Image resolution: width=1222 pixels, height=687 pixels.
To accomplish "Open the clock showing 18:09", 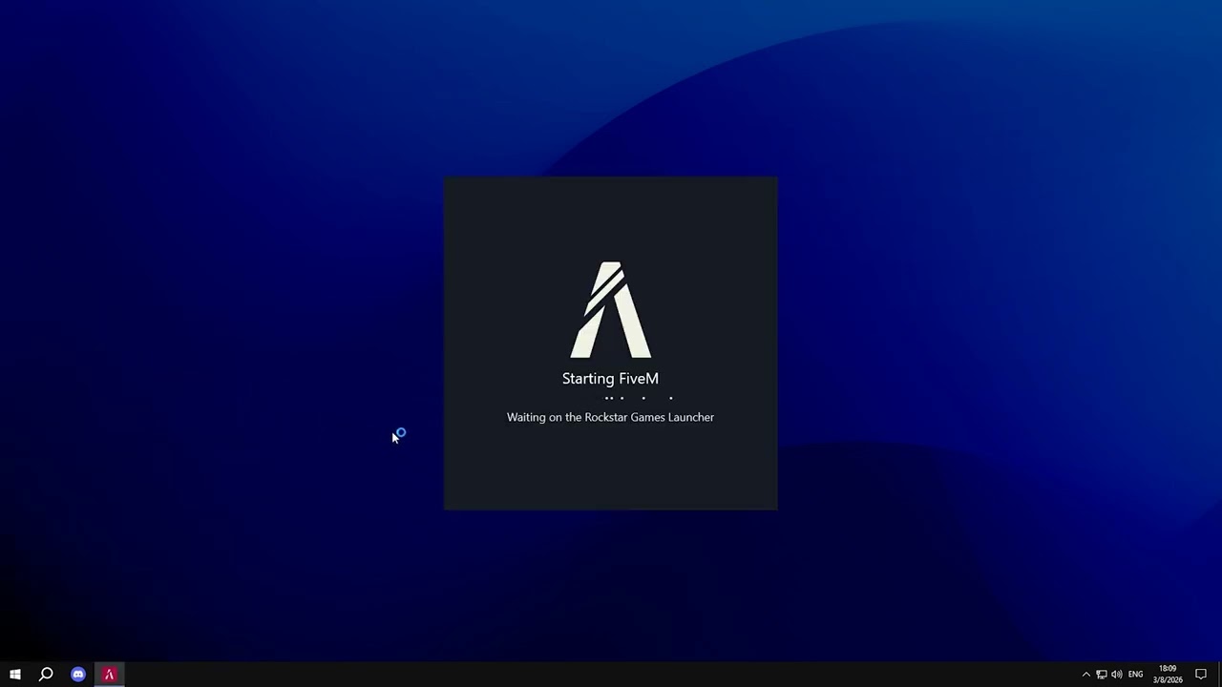I will click(x=1168, y=675).
